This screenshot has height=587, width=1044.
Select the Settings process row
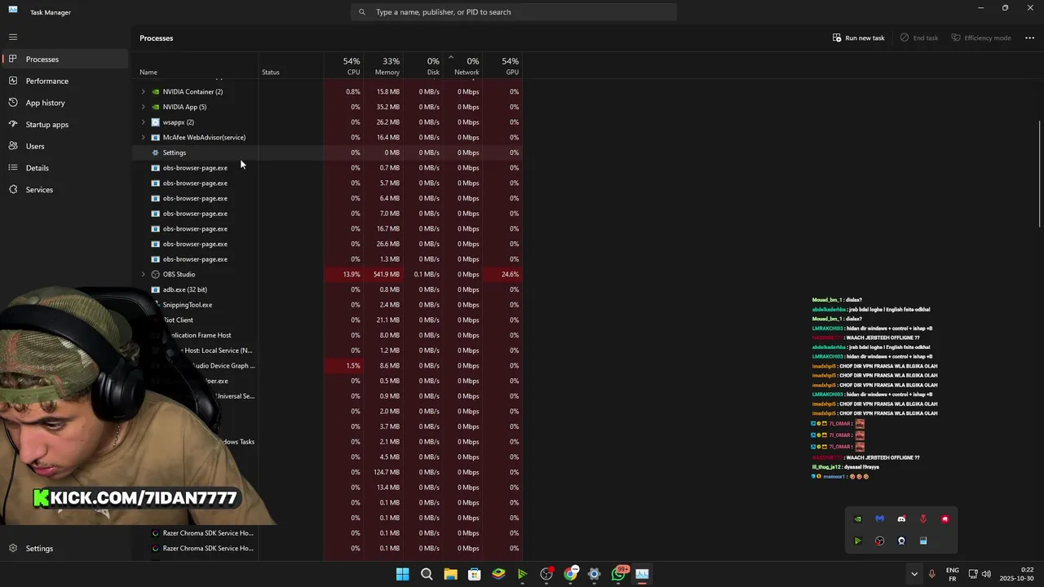329,152
